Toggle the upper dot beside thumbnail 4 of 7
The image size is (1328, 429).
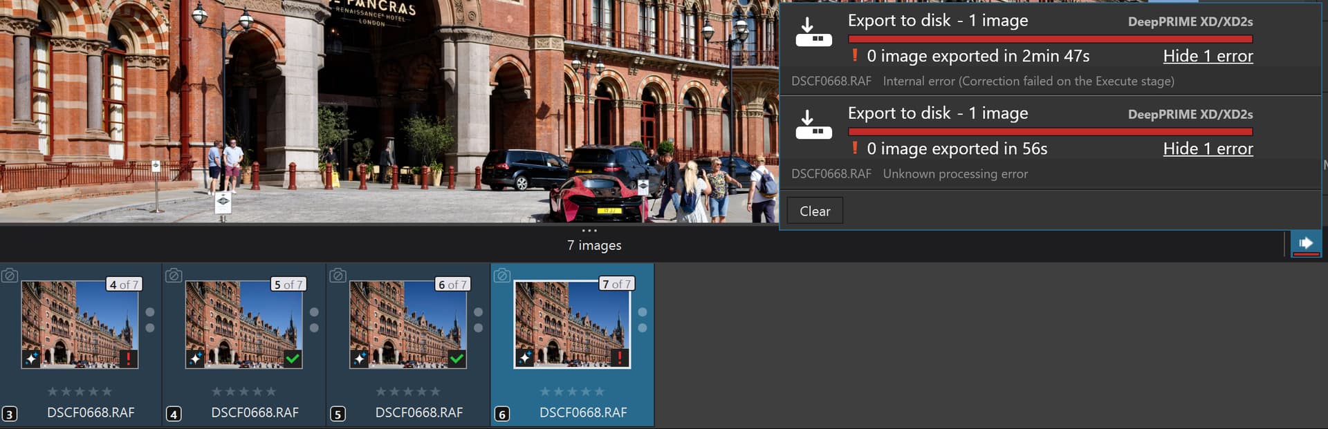(150, 312)
